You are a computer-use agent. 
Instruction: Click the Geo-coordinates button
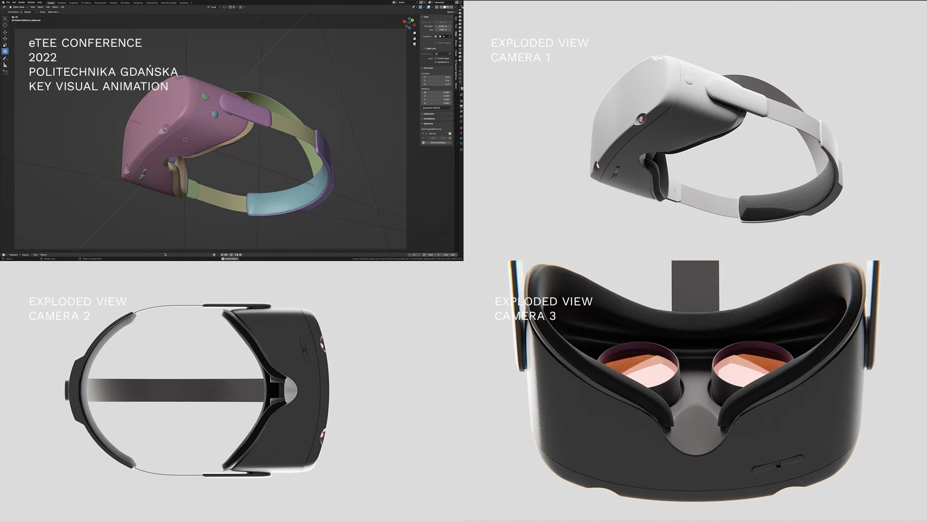[436, 143]
